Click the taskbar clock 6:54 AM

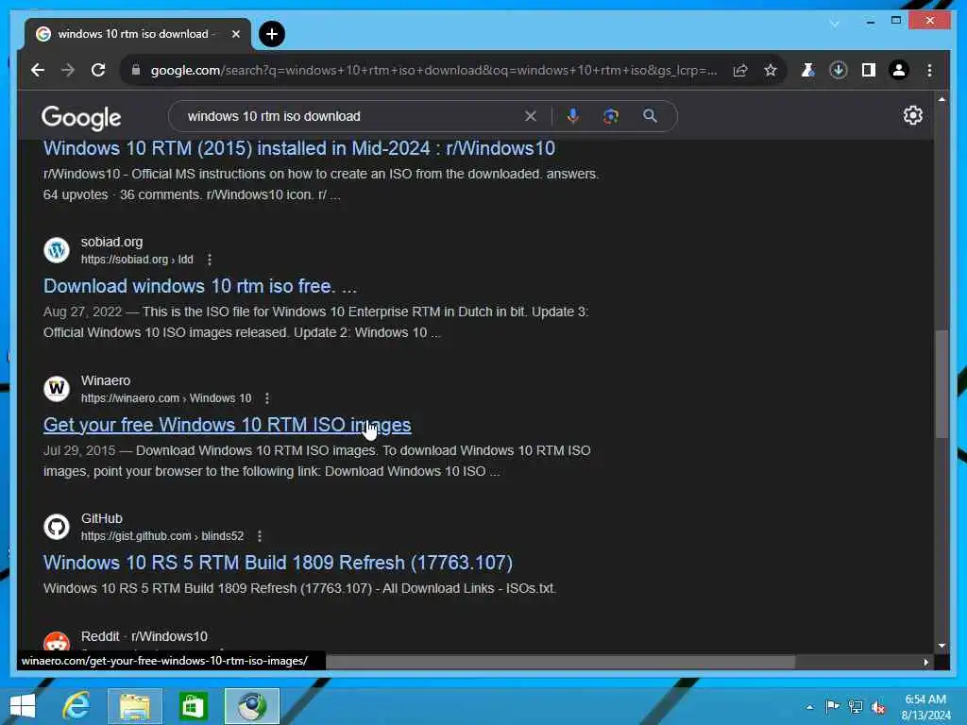click(x=925, y=700)
